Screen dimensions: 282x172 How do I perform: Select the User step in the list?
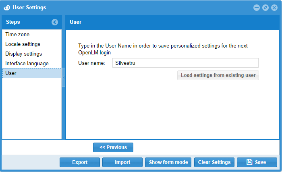(11, 73)
